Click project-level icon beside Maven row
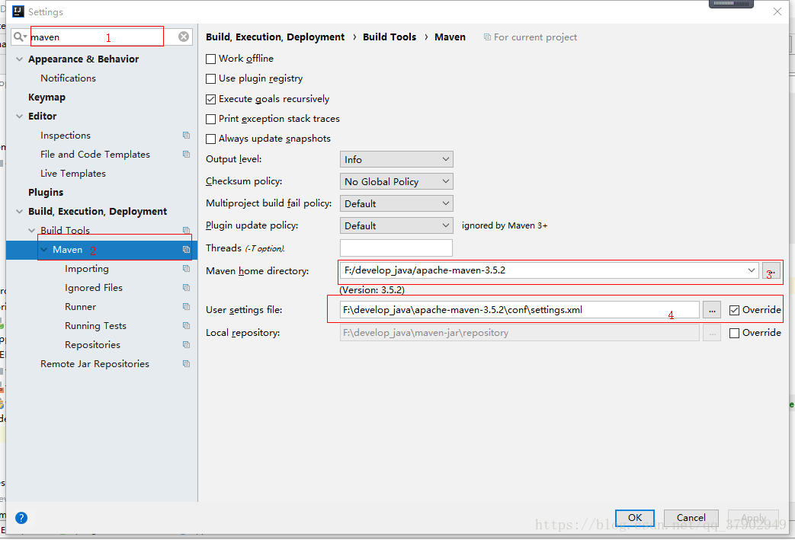 coord(186,249)
